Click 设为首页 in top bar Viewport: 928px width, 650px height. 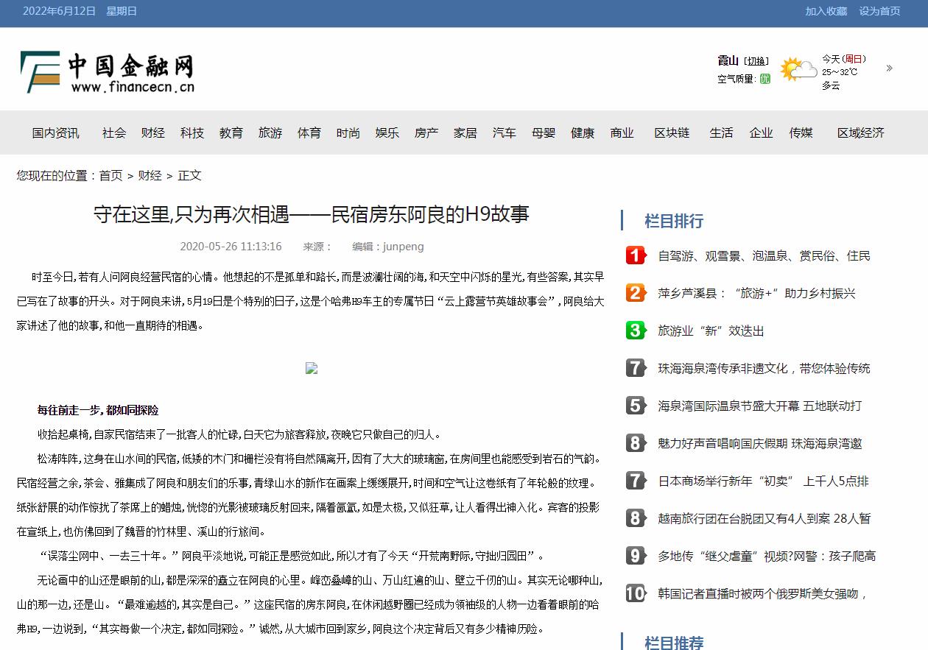(880, 11)
